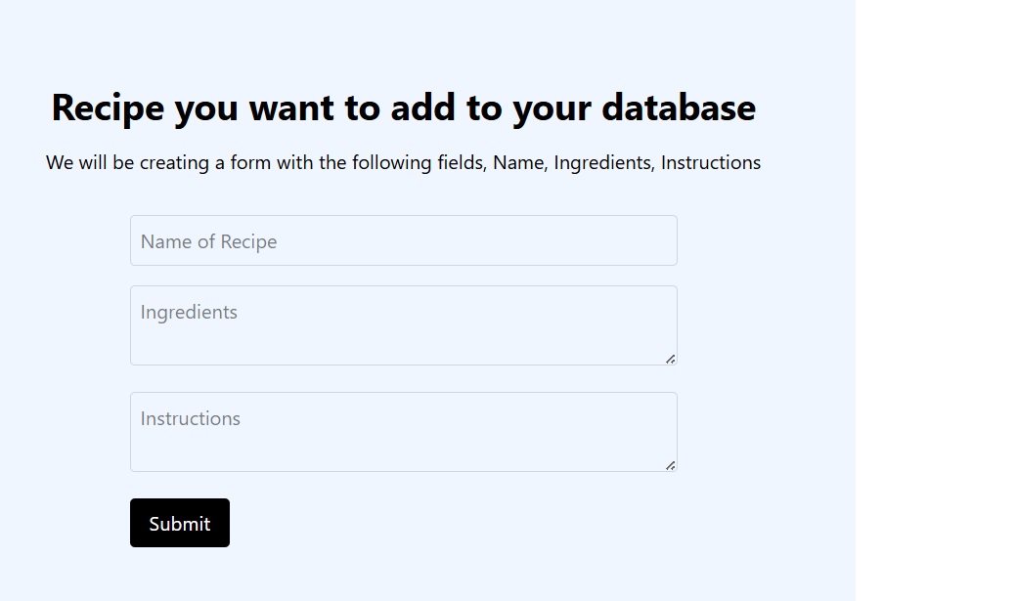This screenshot has height=601, width=1016.
Task: Click the Instructions textarea resize handle
Action: [670, 465]
